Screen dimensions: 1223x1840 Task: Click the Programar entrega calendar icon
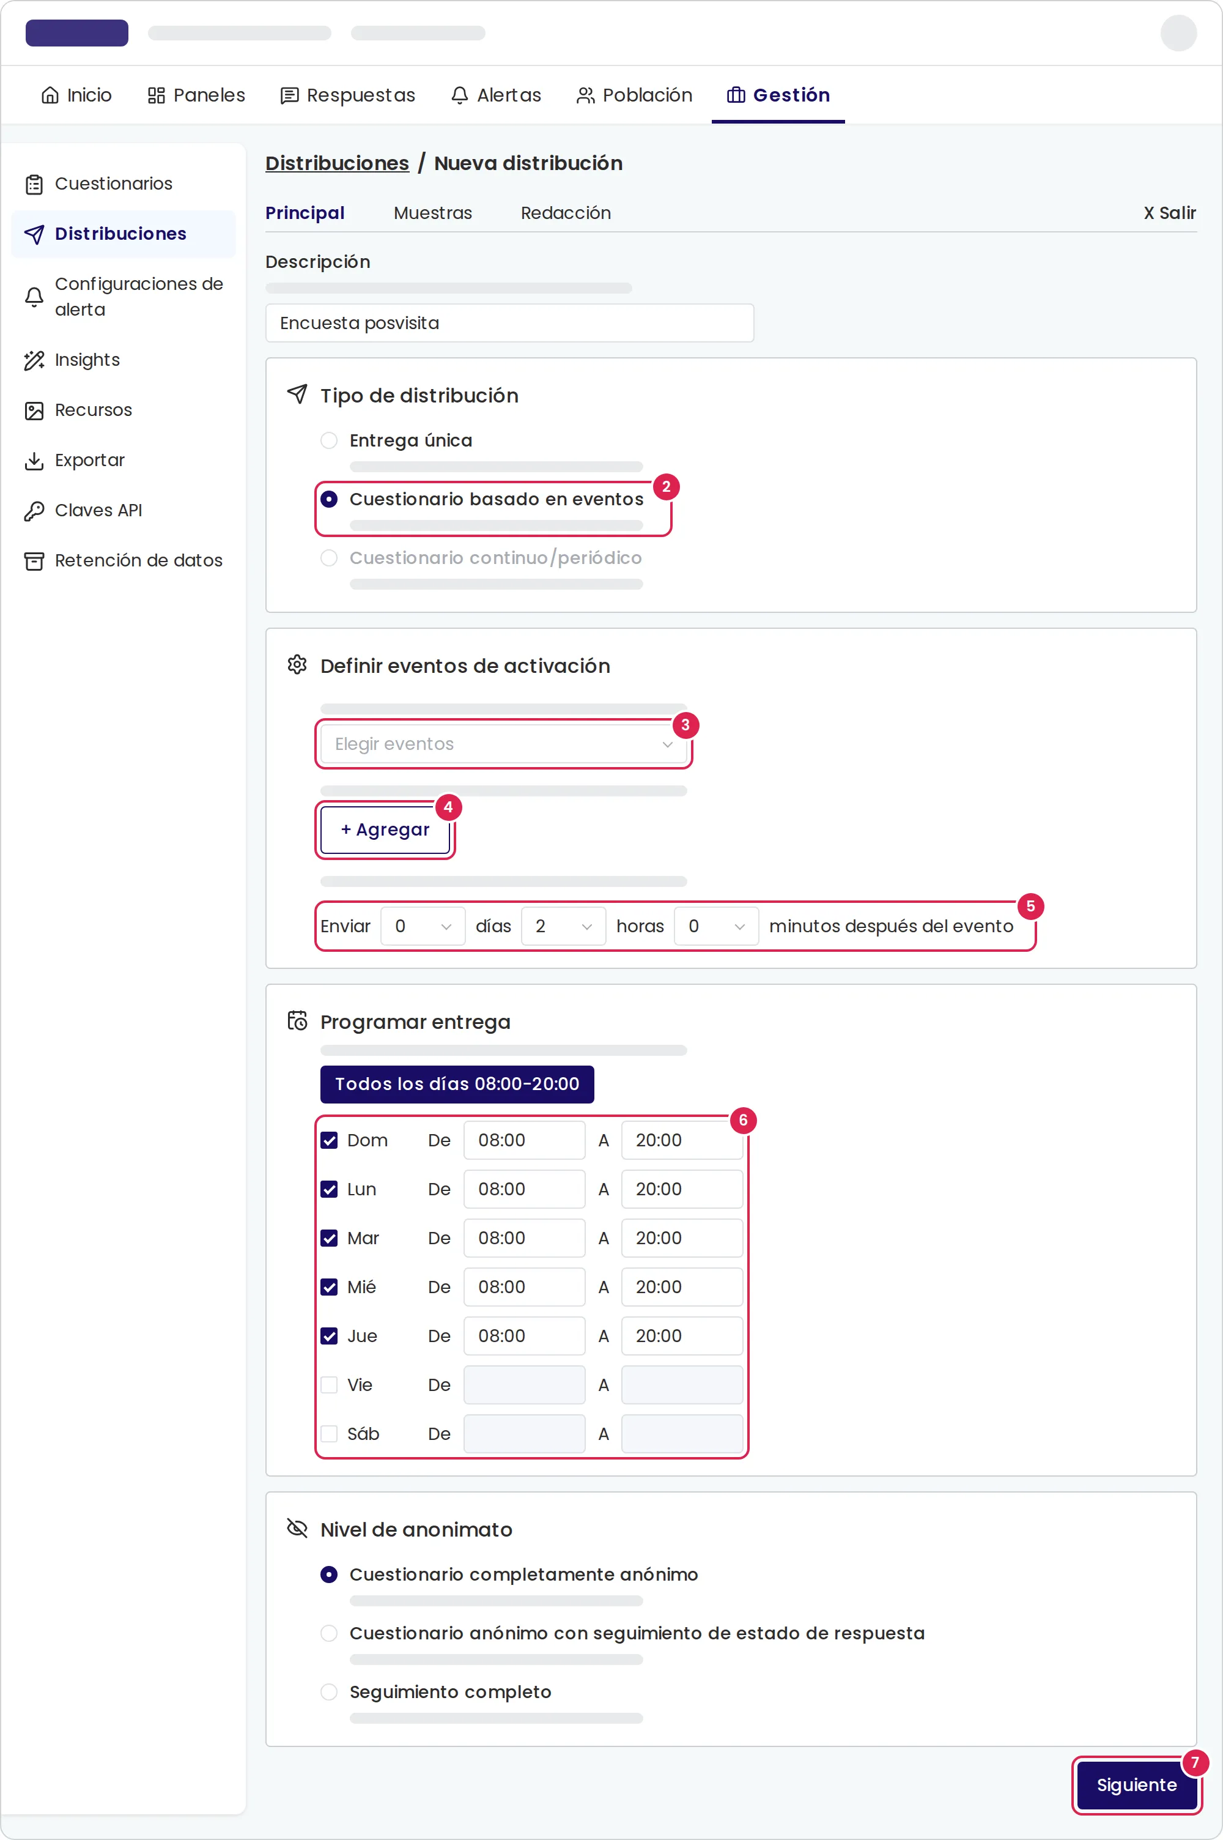(x=297, y=1021)
